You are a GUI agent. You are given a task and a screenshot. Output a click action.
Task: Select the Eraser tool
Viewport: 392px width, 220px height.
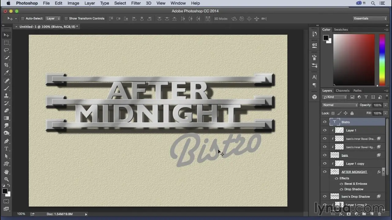pyautogui.click(x=6, y=111)
